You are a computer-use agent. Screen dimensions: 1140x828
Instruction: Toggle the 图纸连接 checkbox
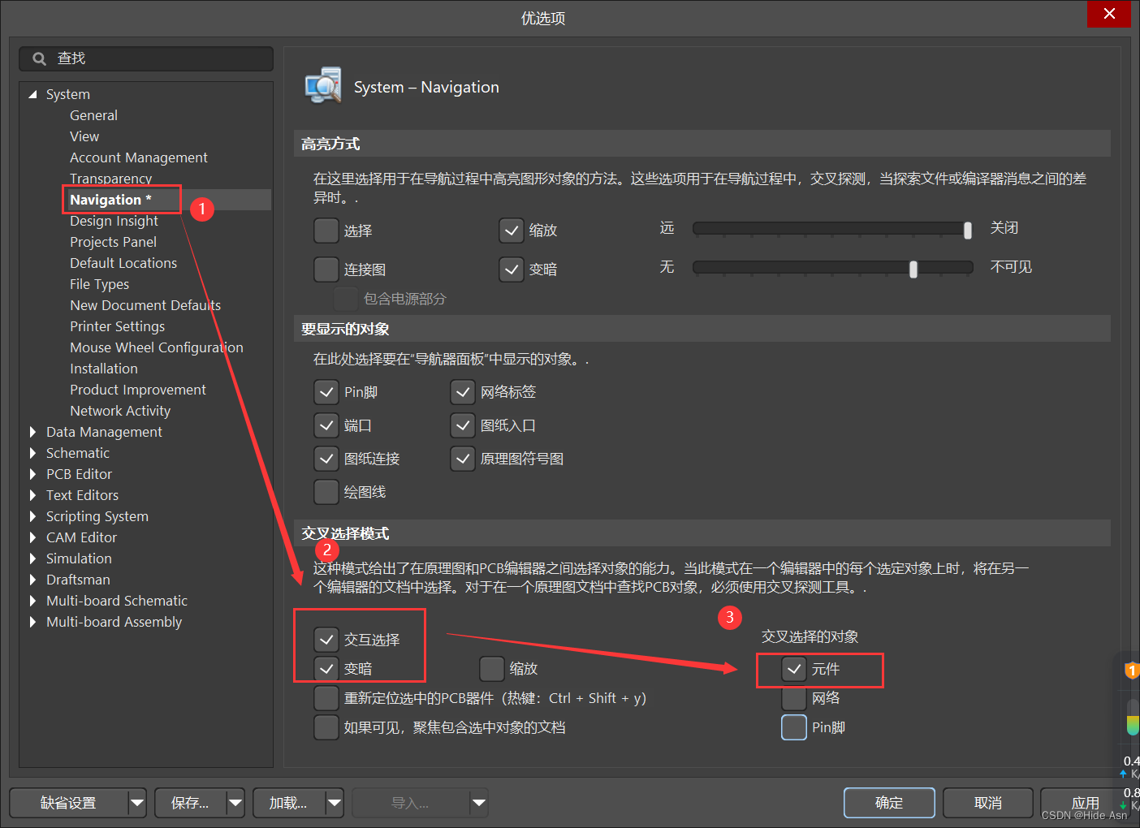[x=326, y=459]
